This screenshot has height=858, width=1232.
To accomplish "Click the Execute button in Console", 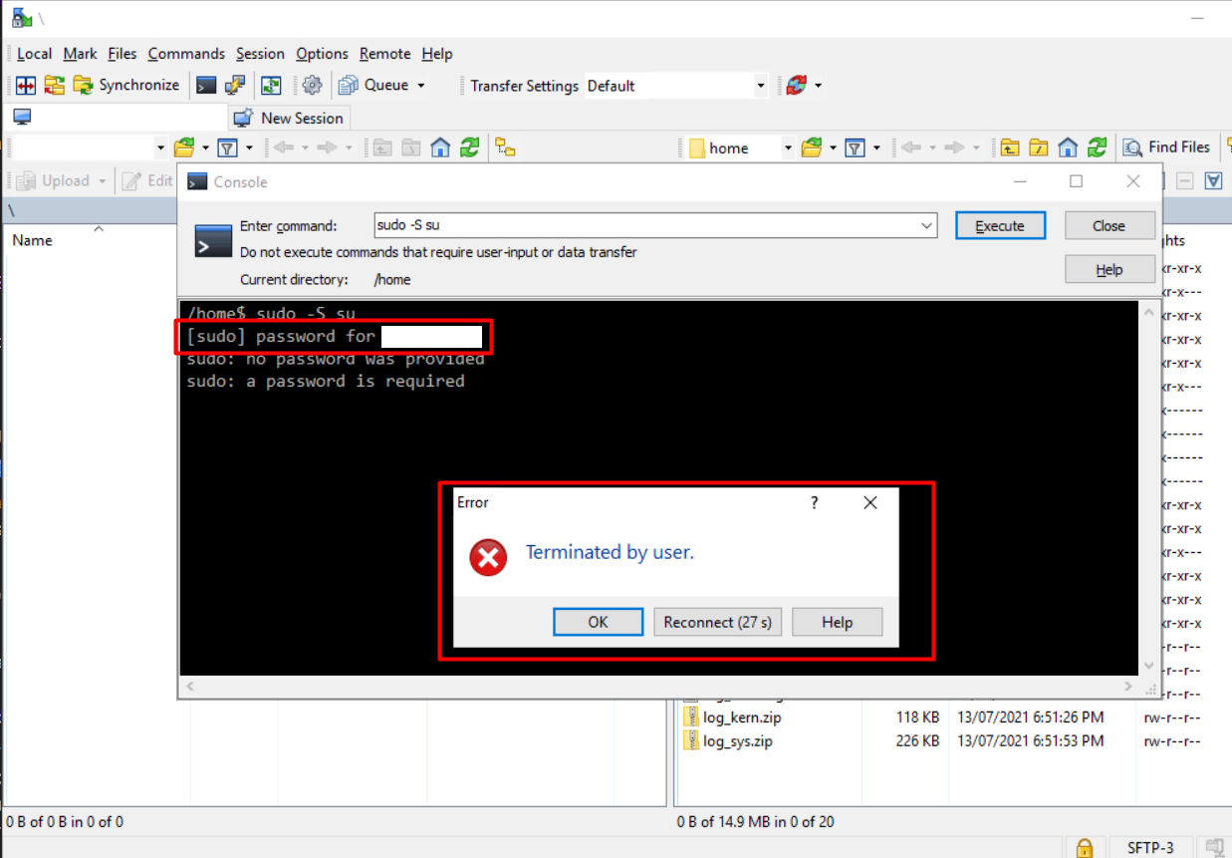I will [1000, 226].
